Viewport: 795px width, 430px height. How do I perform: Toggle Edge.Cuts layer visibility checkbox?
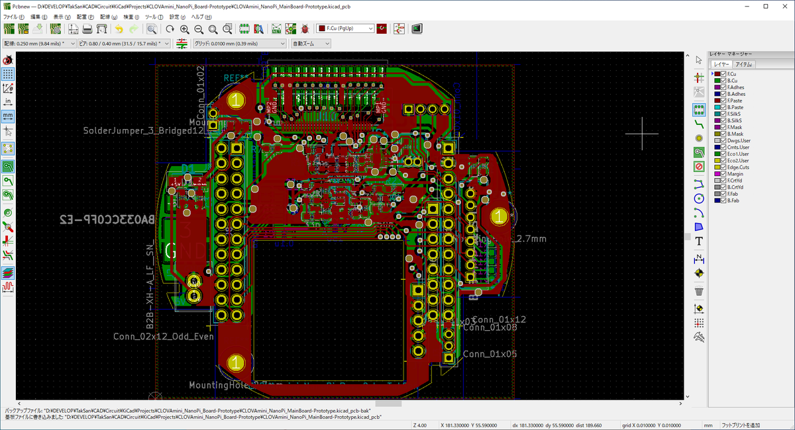pos(723,167)
